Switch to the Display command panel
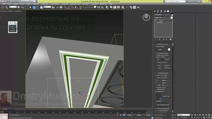This screenshot has width=212, height=119. click(168, 11)
